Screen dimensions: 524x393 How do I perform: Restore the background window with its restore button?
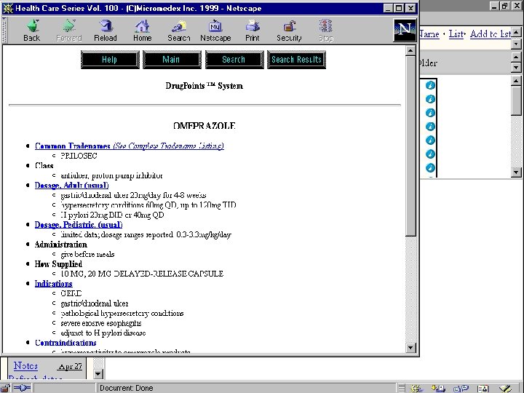505,6
